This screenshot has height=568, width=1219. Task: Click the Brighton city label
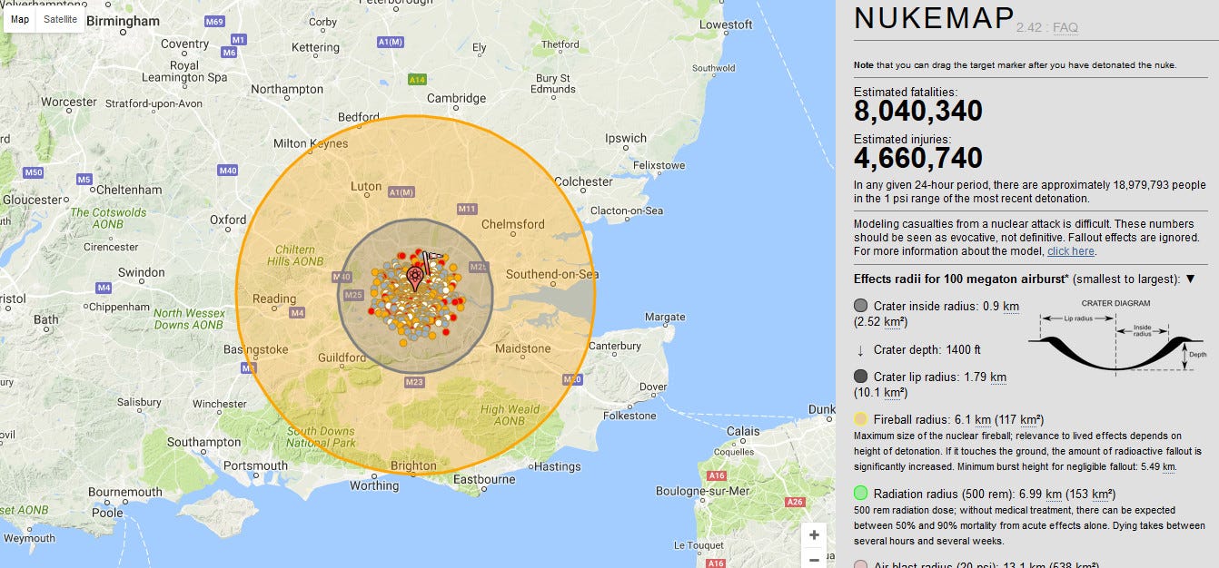point(413,465)
